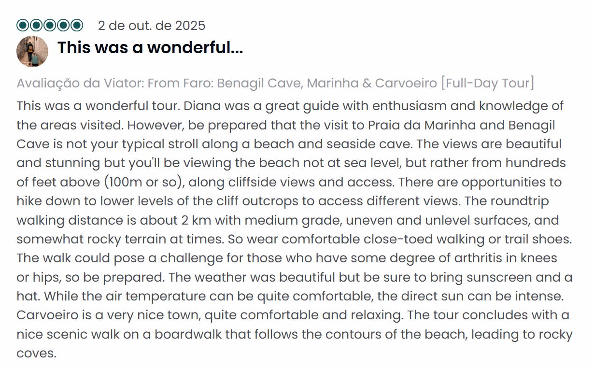This screenshot has height=370, width=594.
Task: Open the reviewer's profile avatar photo
Action: pyautogui.click(x=32, y=51)
